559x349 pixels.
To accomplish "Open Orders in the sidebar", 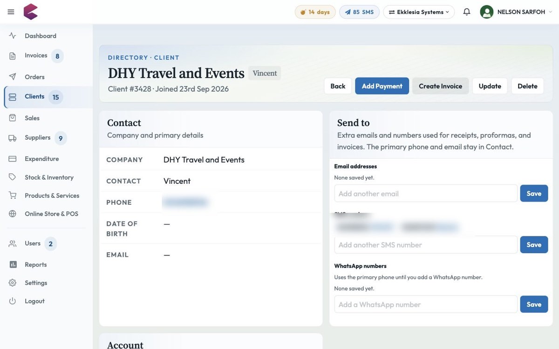I will pyautogui.click(x=34, y=77).
